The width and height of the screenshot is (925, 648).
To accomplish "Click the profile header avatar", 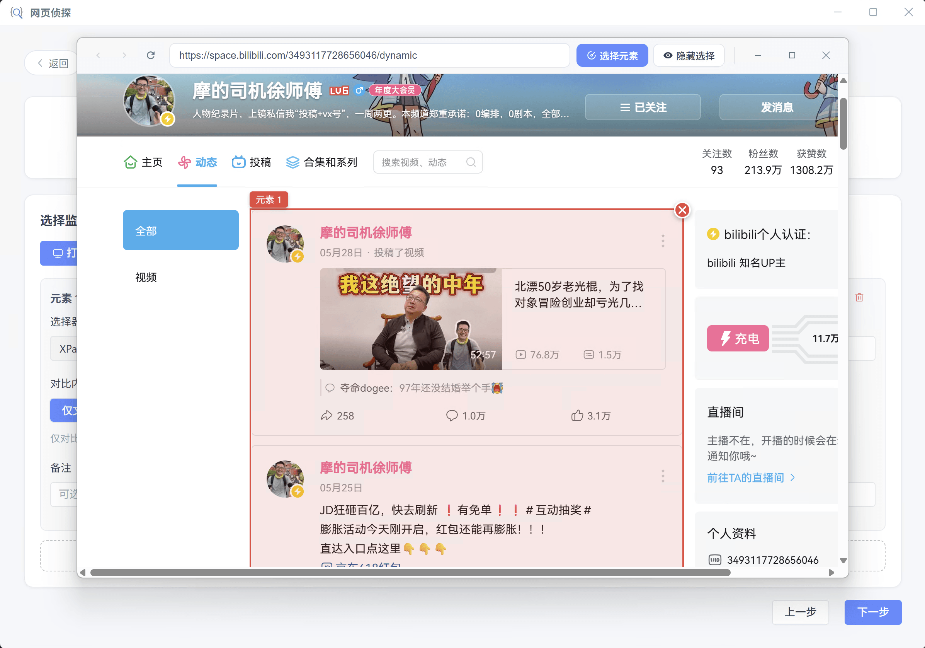I will (149, 101).
